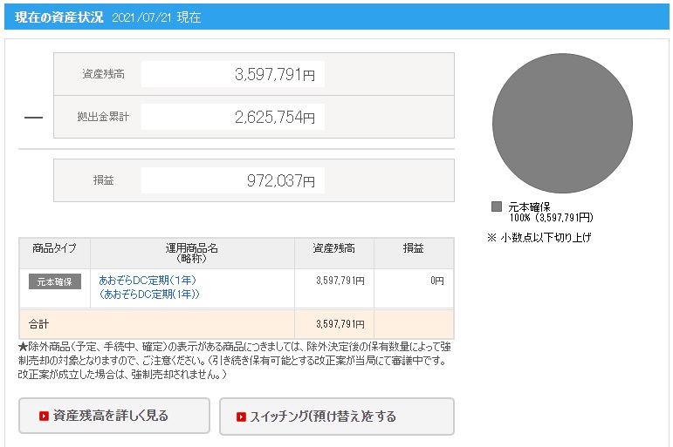The height and width of the screenshot is (447, 673).
Task: Click the 元本確保 badge in the table
Action: point(55,281)
